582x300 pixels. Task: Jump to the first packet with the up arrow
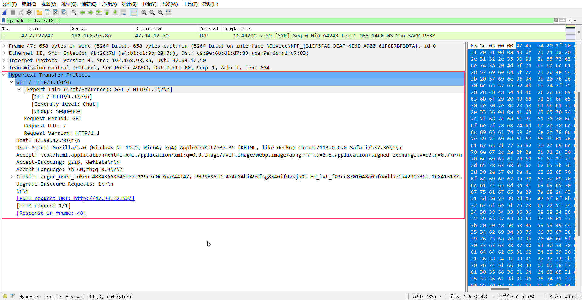point(107,12)
